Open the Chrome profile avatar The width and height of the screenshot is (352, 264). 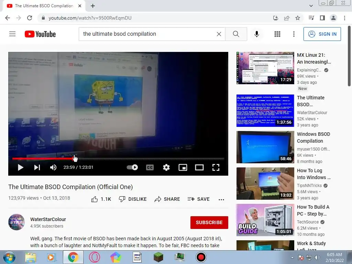333,18
